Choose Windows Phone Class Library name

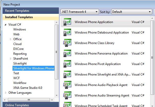point(94,43)
